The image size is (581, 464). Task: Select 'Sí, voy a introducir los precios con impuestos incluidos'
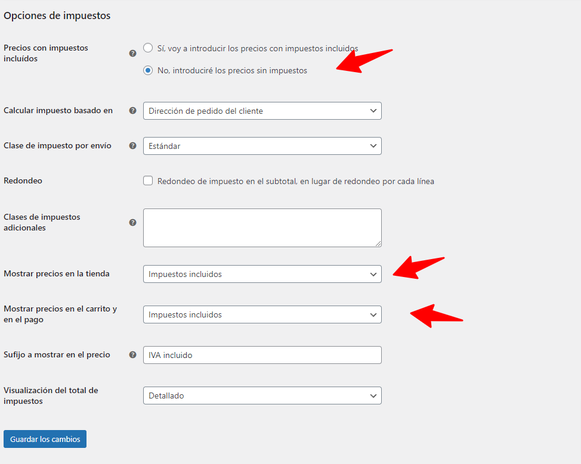(x=148, y=48)
